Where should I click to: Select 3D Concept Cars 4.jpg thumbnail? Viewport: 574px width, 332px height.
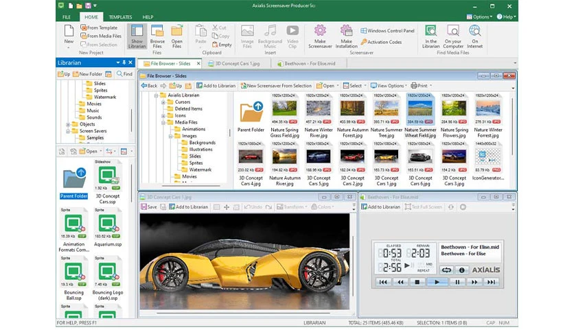pyautogui.click(x=251, y=164)
